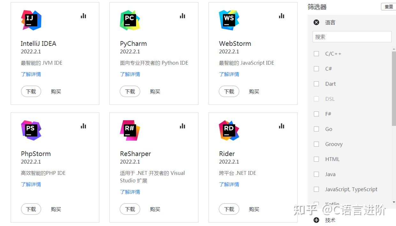396x226 pixels.
Task: Click 下载 button for IntelliJ IDEA
Action: [x=31, y=91]
